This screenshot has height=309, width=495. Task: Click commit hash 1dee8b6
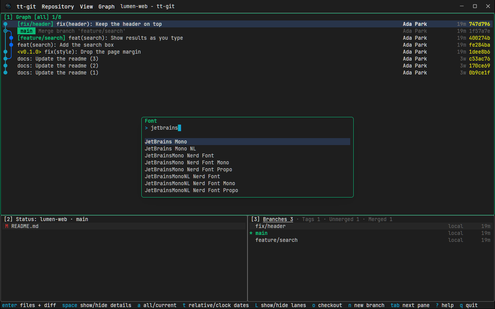(x=480, y=52)
